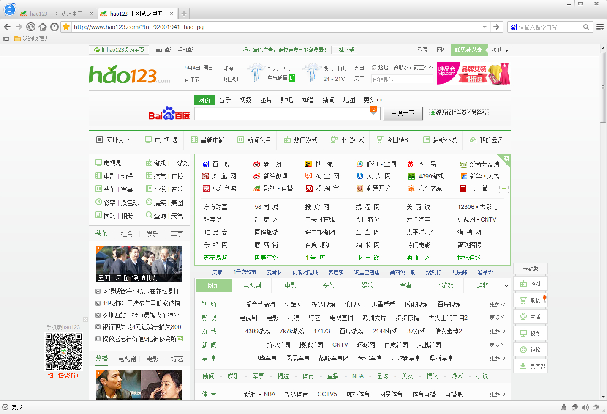Click the browser vertical scrollbar thumb
Screen dimensions: 607x414
[603, 87]
